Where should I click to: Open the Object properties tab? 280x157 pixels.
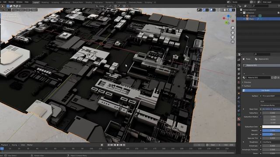pos(239,93)
